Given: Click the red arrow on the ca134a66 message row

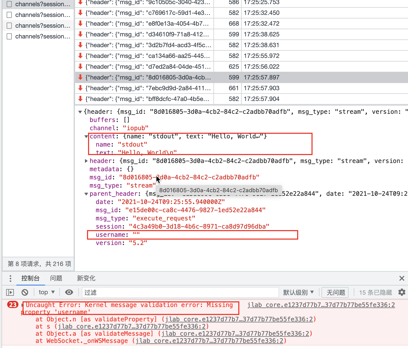Looking at the screenshot, I should [x=80, y=56].
